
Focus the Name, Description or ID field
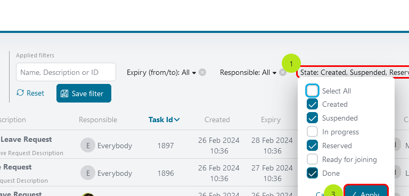(x=66, y=72)
